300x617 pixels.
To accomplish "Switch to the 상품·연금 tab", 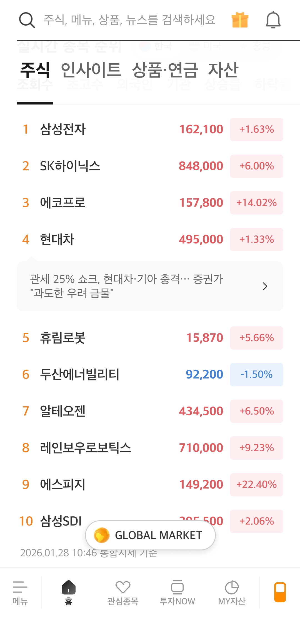I will [165, 70].
